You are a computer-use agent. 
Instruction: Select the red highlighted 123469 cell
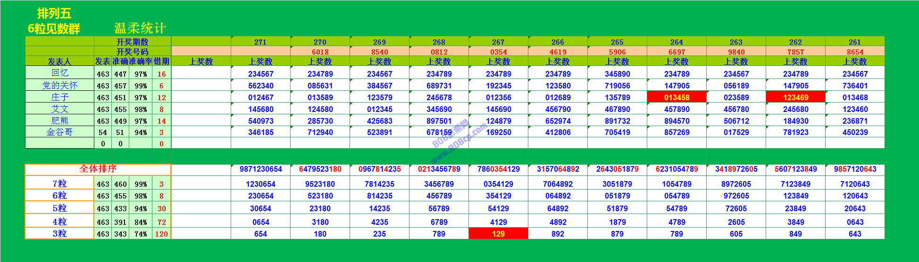(795, 97)
